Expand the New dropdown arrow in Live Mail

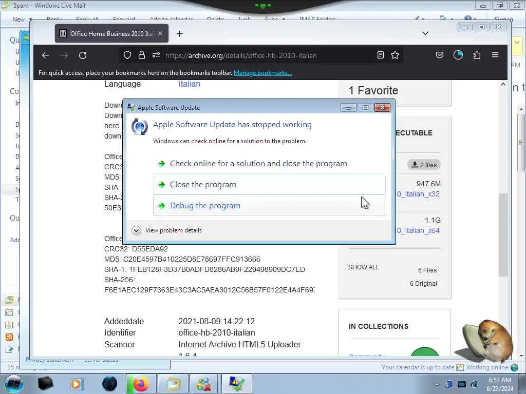pyautogui.click(x=30, y=19)
